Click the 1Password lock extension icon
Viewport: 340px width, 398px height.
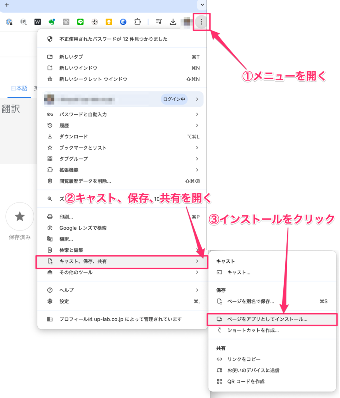(9, 22)
